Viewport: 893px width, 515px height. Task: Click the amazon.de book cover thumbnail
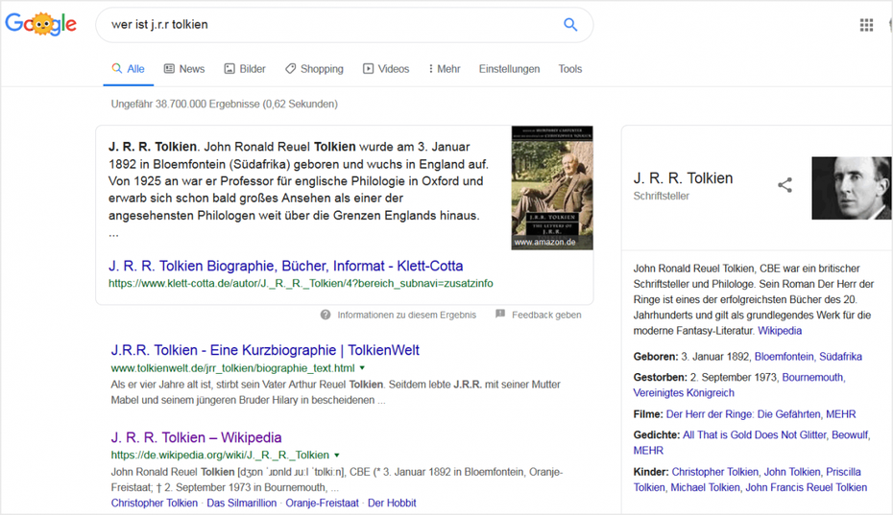[x=552, y=188]
